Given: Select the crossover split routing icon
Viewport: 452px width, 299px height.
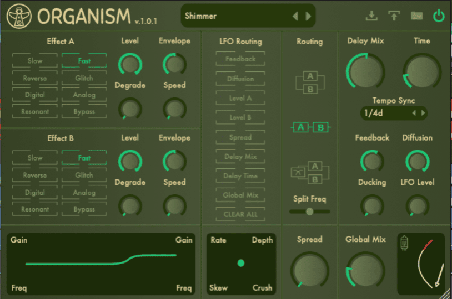Looking at the screenshot, I should pyautogui.click(x=310, y=173).
